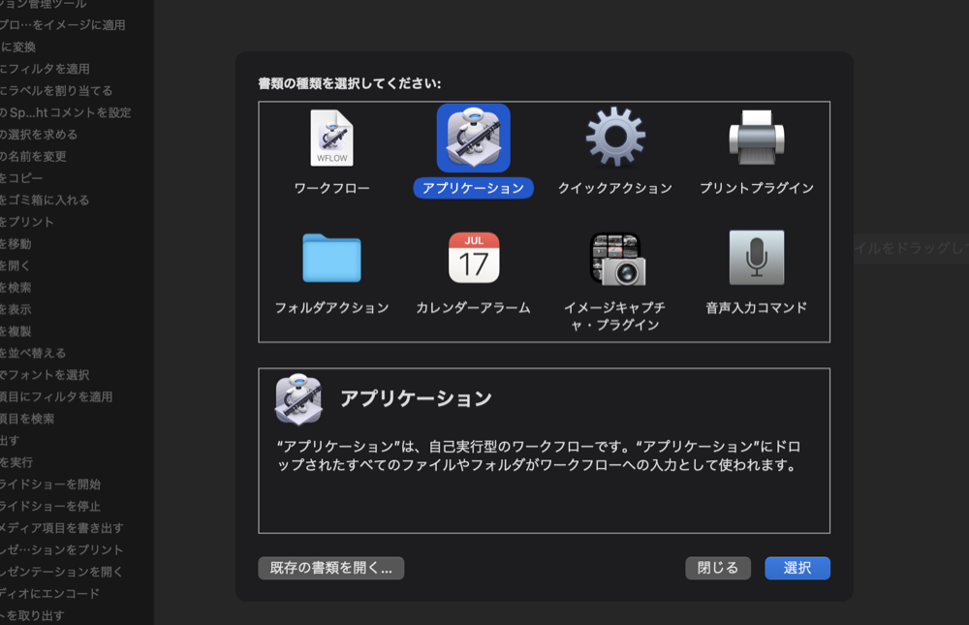Choose the Image Capture Plugin camera icon
This screenshot has width=969, height=625.
coord(615,260)
